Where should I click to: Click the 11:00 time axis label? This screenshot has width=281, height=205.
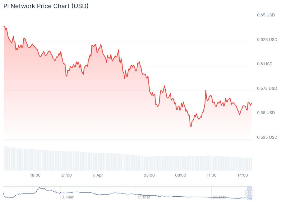pos(212,175)
